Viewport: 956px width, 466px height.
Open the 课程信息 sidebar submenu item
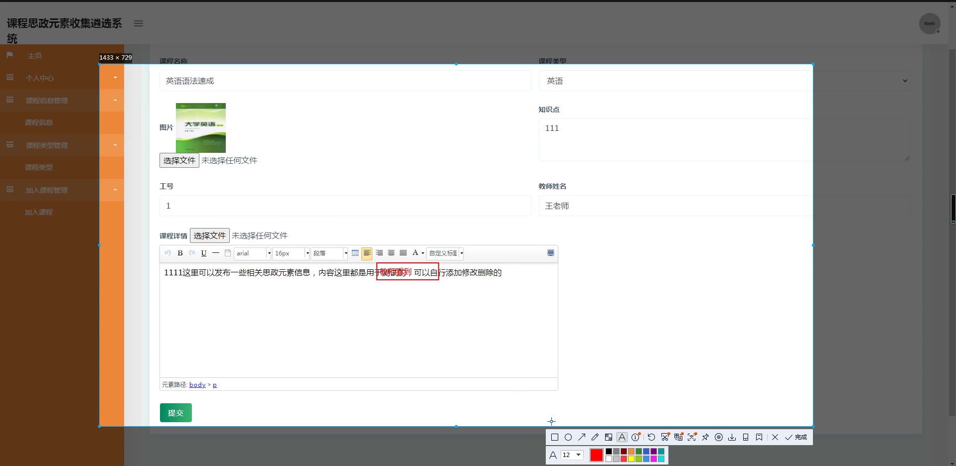pyautogui.click(x=39, y=122)
